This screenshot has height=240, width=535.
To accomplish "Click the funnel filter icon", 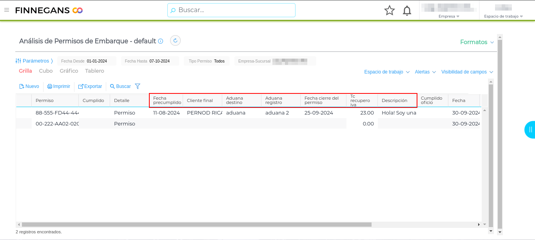I will point(138,86).
